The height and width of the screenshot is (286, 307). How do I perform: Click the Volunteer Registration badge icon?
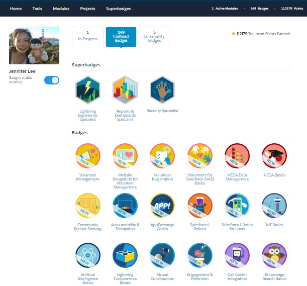[162, 156]
